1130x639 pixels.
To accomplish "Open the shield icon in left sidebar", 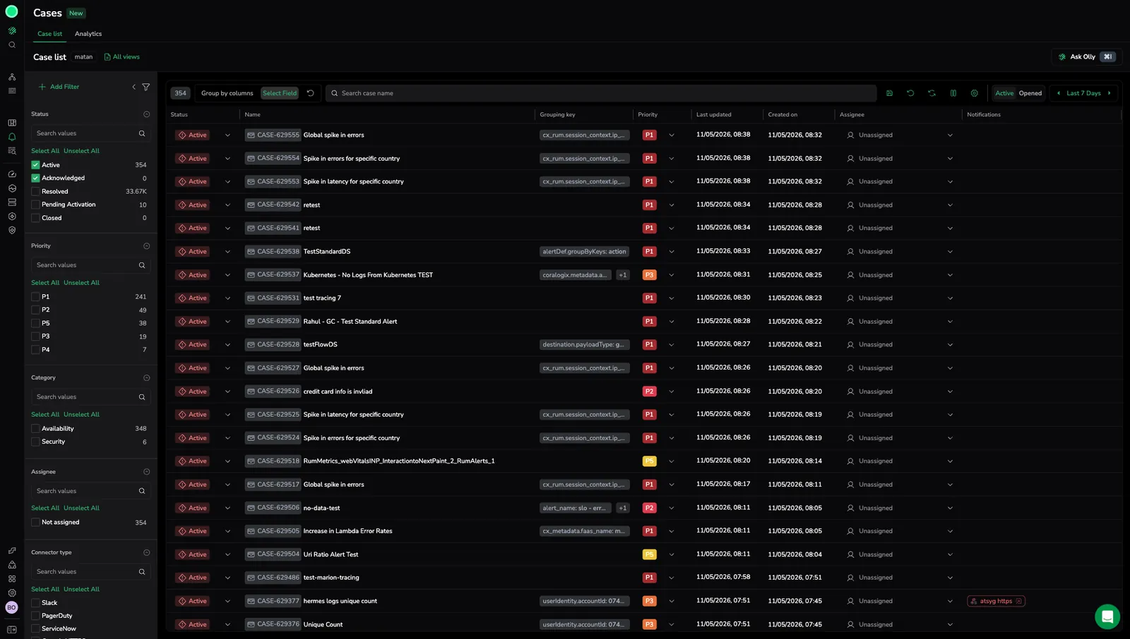I will [x=12, y=230].
